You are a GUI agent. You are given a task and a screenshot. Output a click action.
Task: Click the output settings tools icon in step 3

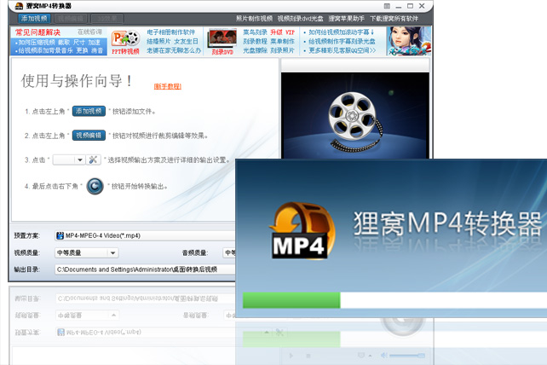point(94,160)
